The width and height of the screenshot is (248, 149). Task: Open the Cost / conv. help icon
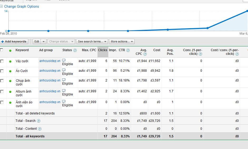237,54
